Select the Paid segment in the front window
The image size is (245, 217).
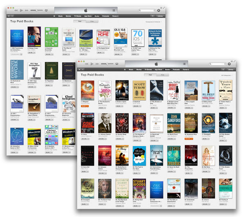tap(150, 75)
